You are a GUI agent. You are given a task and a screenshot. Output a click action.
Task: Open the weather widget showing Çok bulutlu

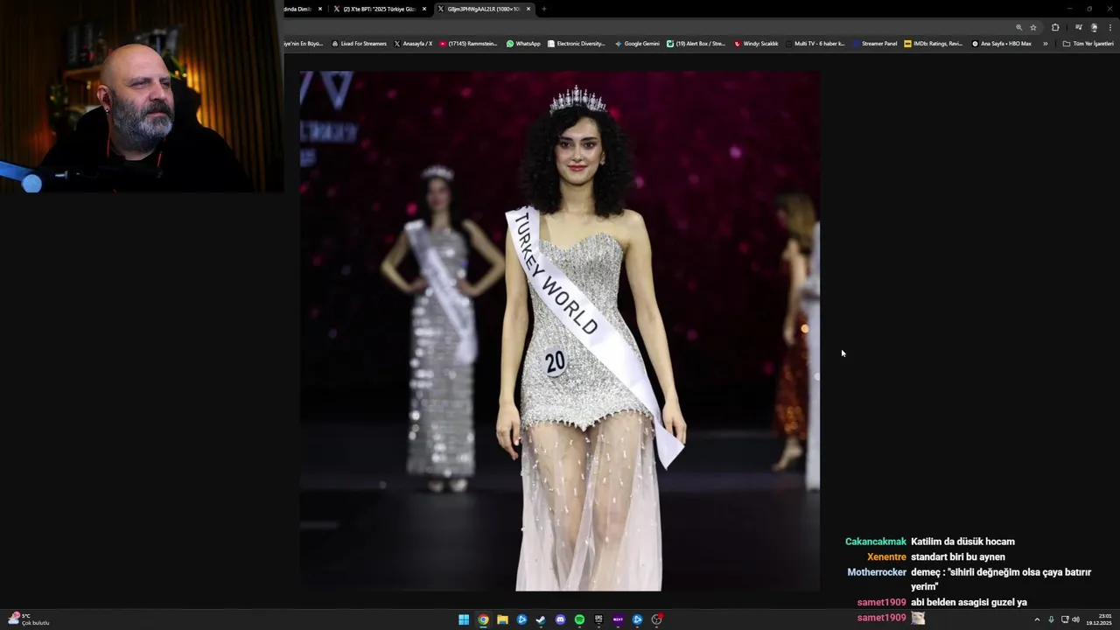tap(28, 619)
